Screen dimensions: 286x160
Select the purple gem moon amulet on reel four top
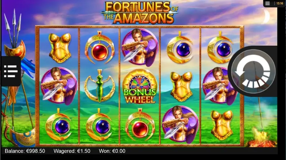click(x=180, y=48)
